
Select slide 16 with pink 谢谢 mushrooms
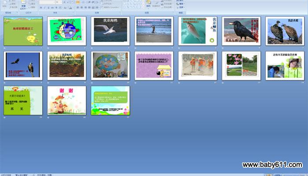click(x=66, y=101)
